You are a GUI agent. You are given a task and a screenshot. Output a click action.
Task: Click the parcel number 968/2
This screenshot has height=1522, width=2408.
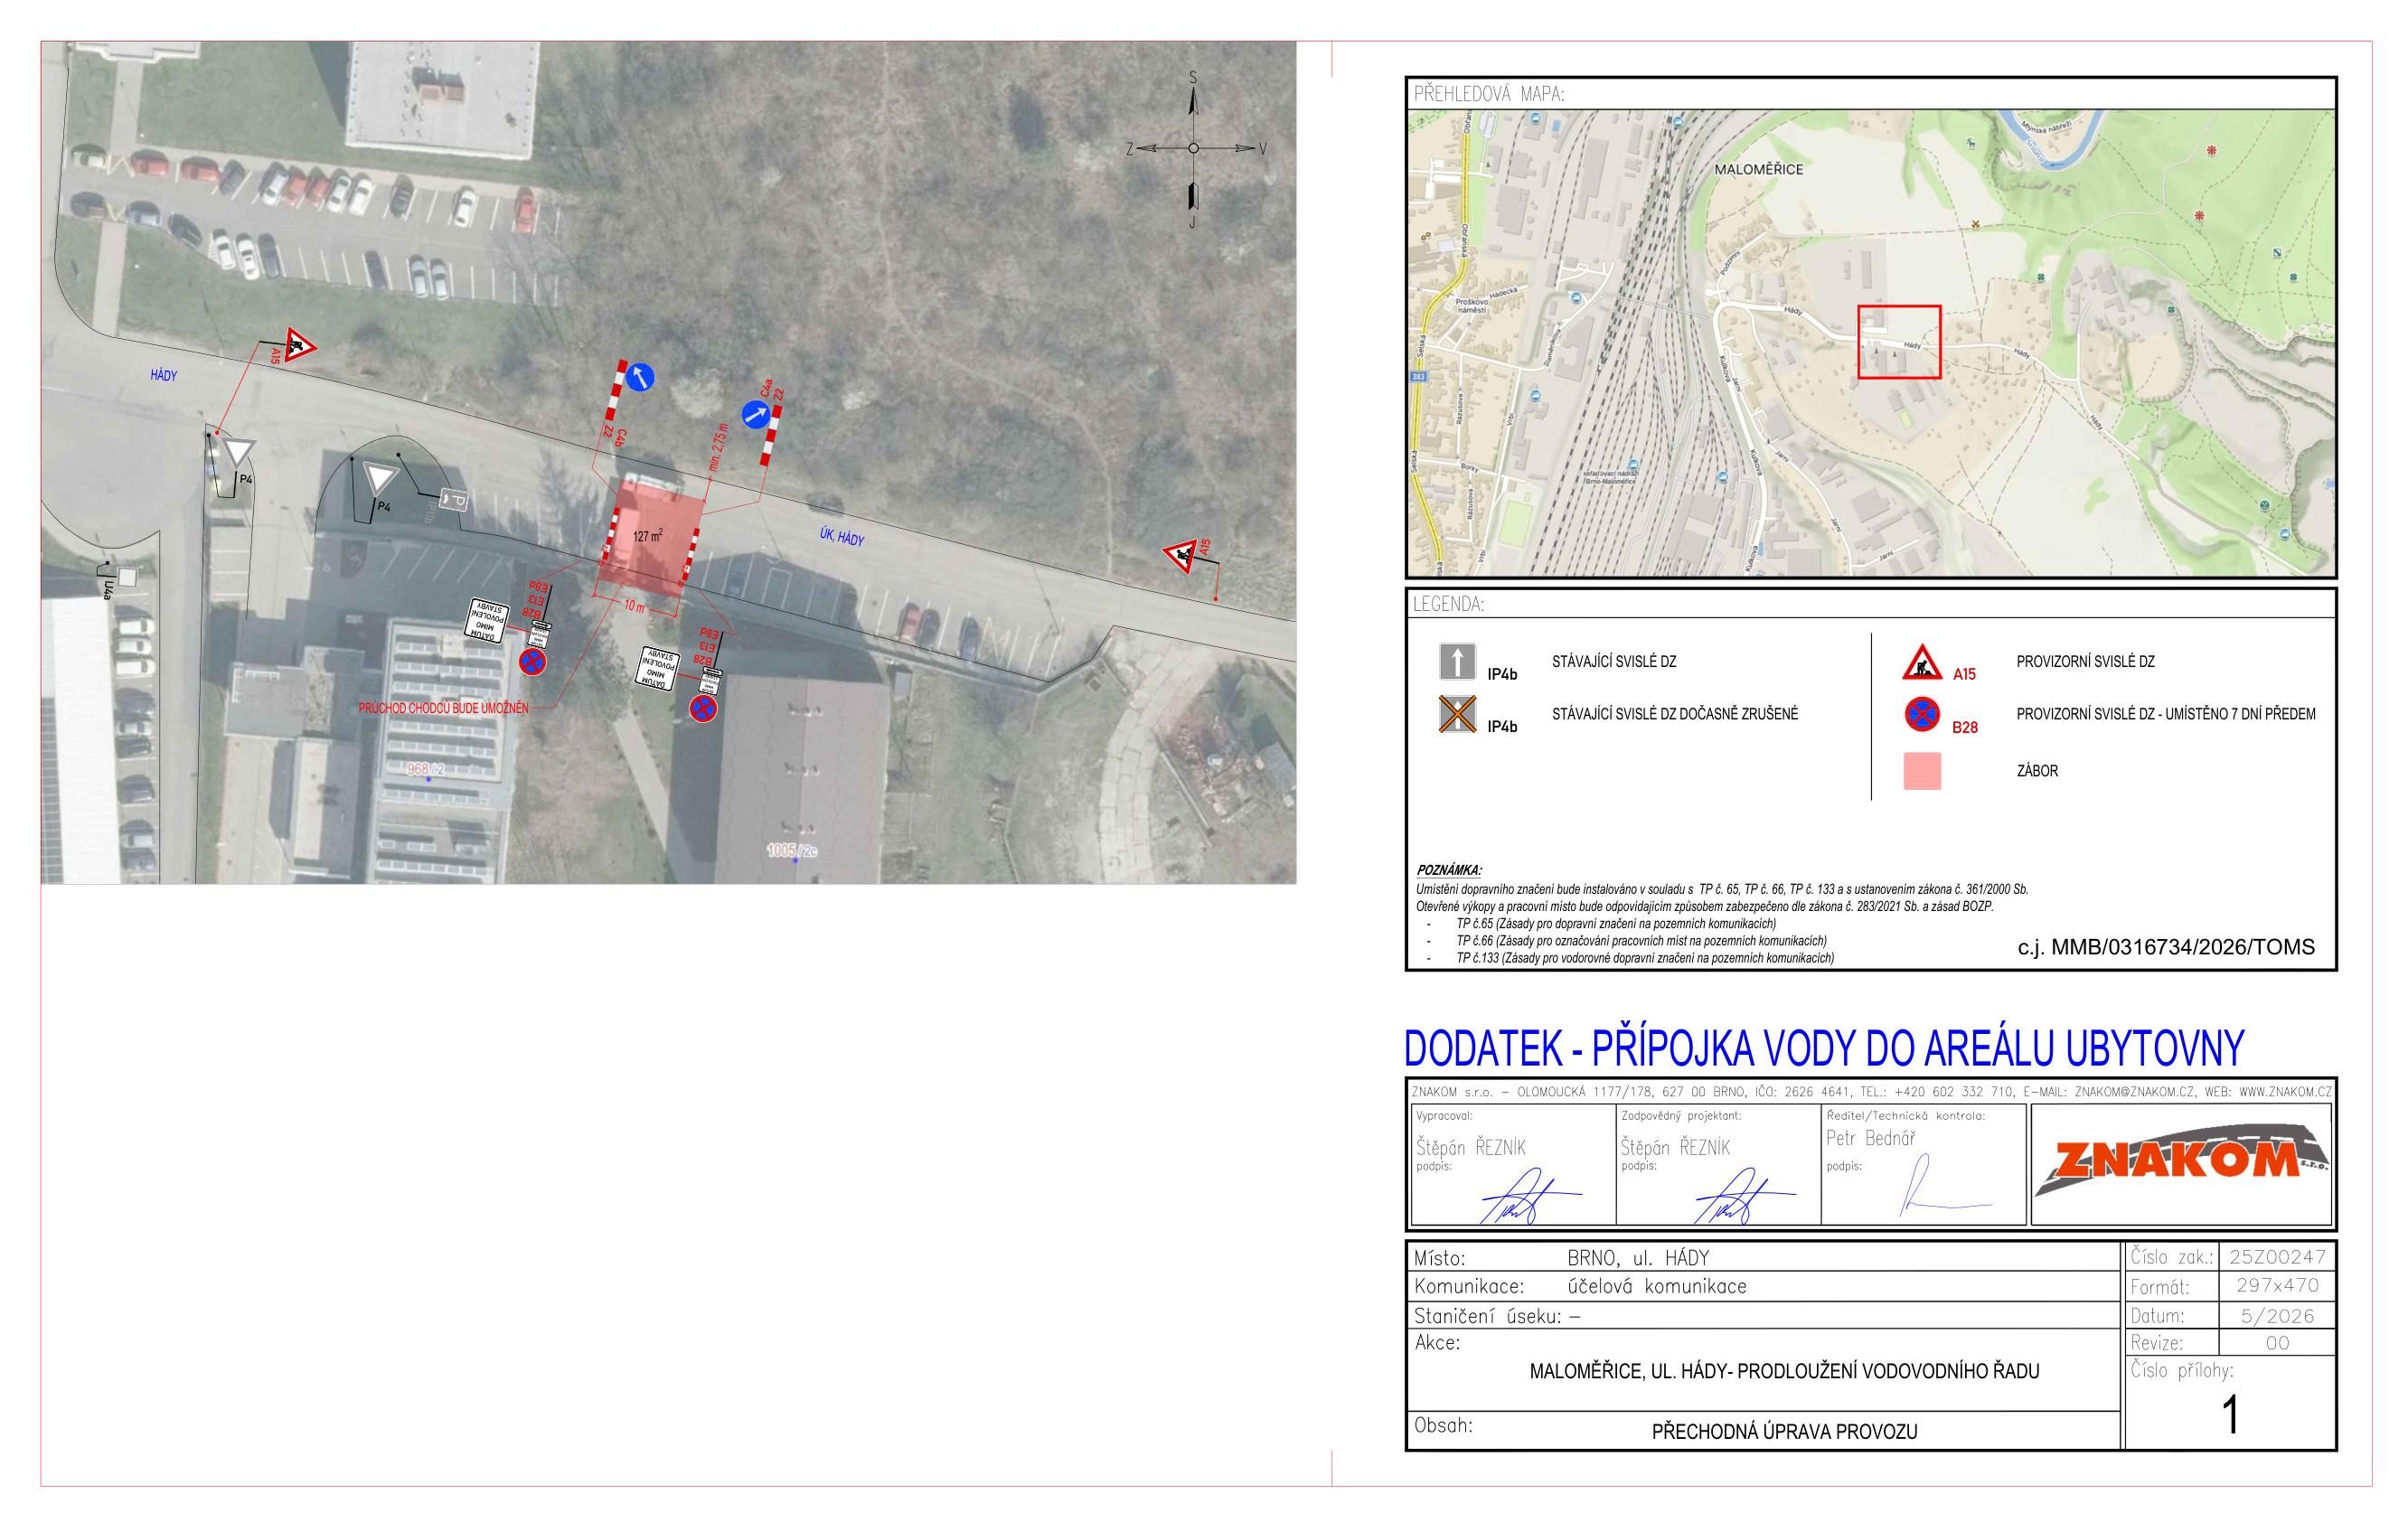[x=425, y=769]
